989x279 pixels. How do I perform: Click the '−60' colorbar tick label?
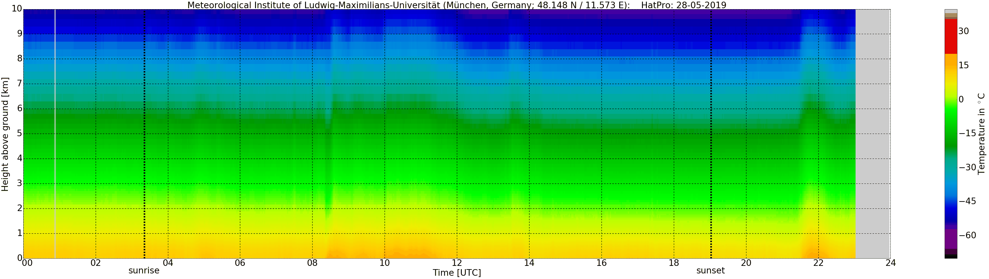pyautogui.click(x=967, y=235)
